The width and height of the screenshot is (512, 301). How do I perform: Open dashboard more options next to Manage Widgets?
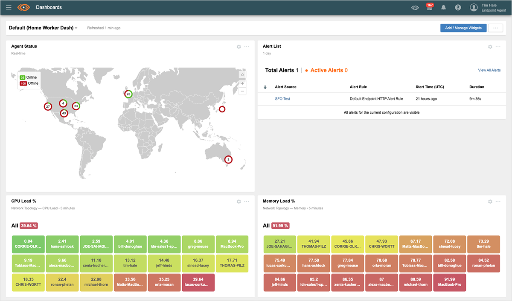pos(495,28)
